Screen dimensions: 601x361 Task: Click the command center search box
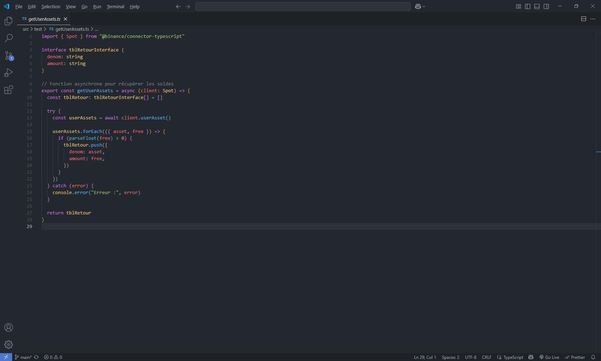coord(303,6)
